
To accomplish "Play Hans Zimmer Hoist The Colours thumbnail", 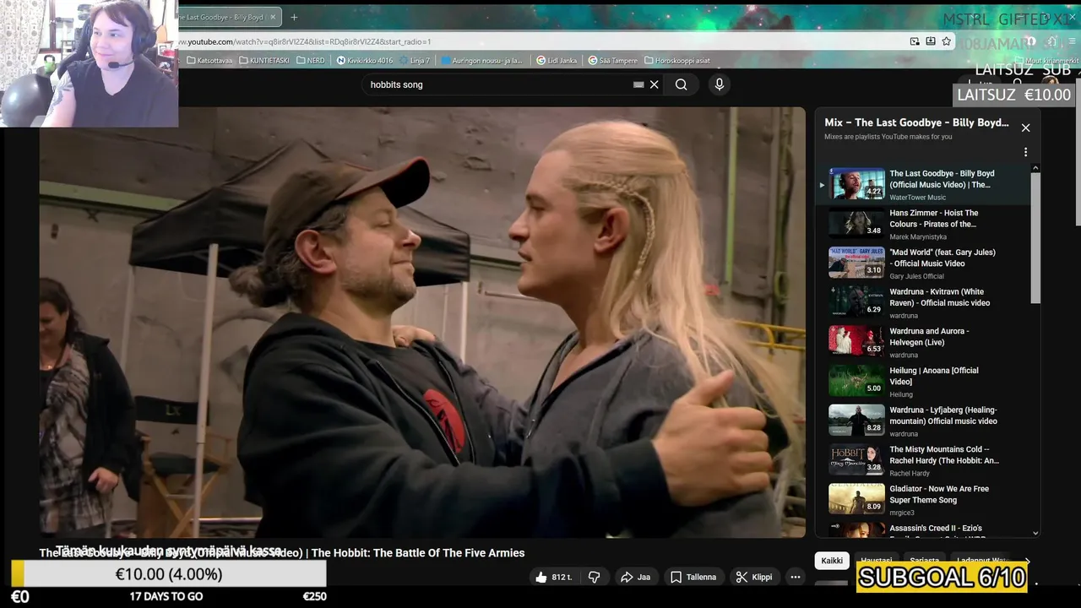I will (x=857, y=224).
